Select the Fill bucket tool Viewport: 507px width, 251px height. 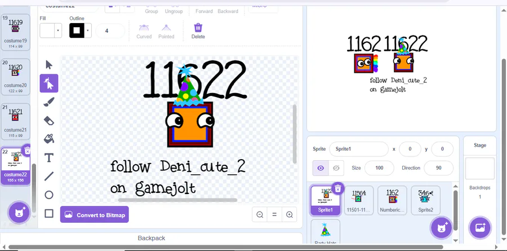(x=49, y=139)
